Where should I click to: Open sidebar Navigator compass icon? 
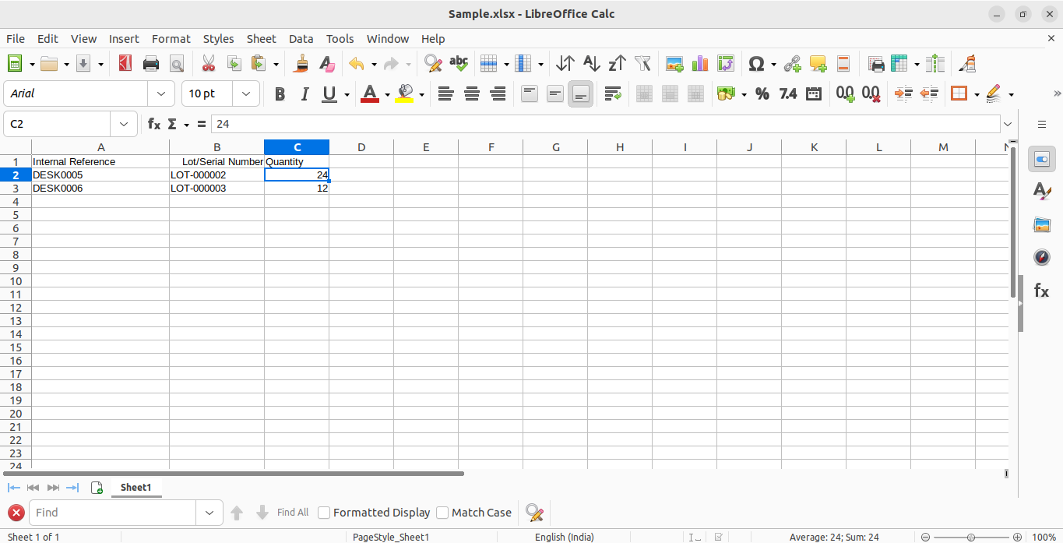pos(1042,257)
